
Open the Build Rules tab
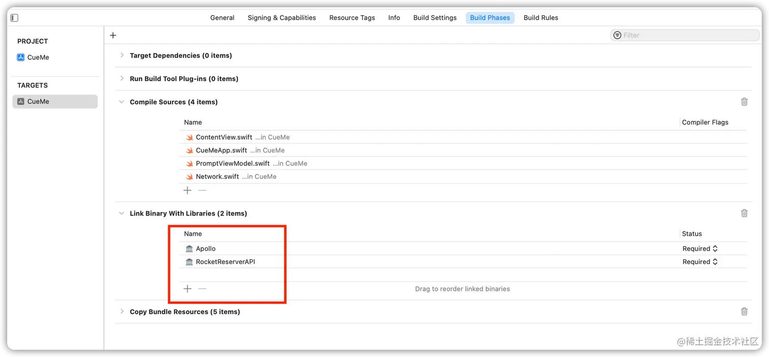(x=541, y=18)
